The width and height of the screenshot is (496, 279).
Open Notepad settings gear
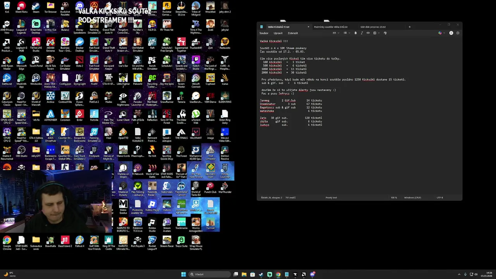[458, 33]
